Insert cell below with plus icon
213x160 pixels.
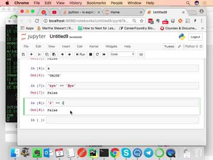point(31,54)
